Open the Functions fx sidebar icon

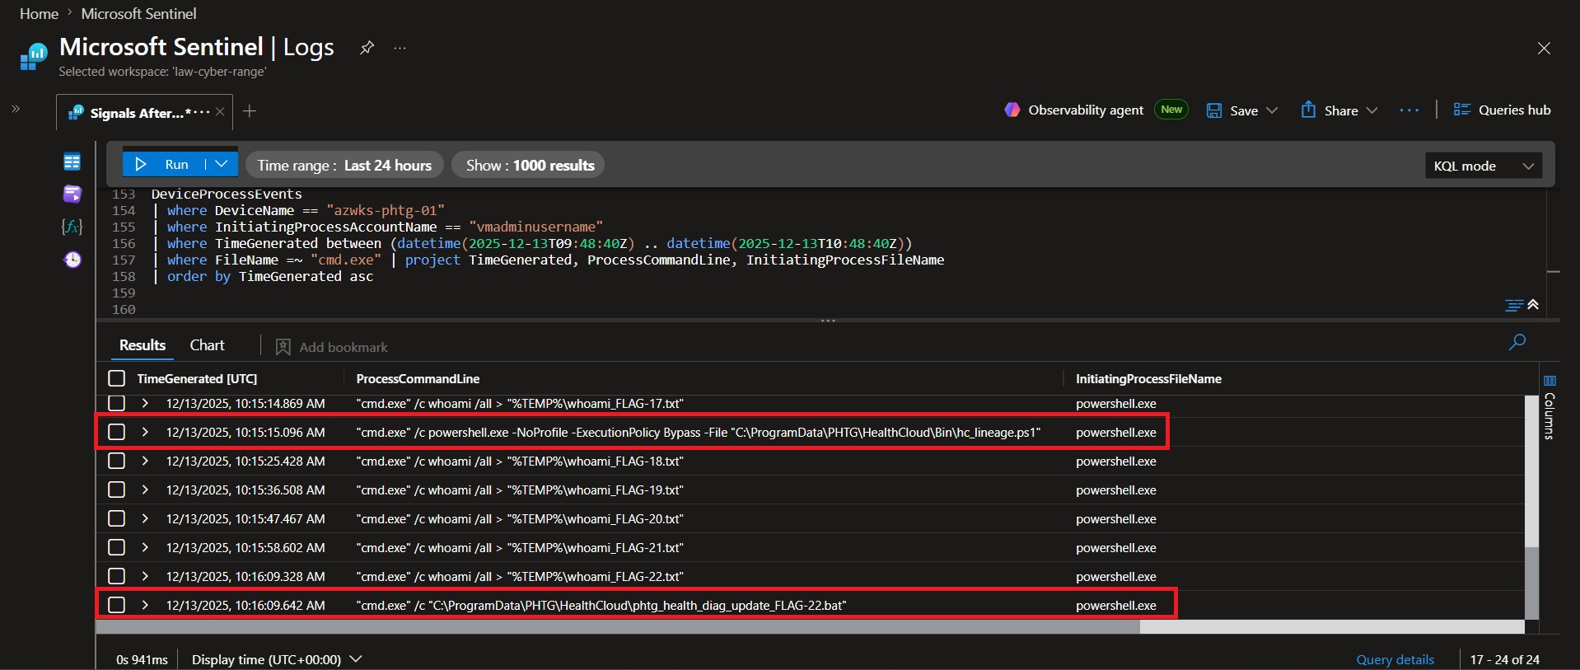click(72, 227)
